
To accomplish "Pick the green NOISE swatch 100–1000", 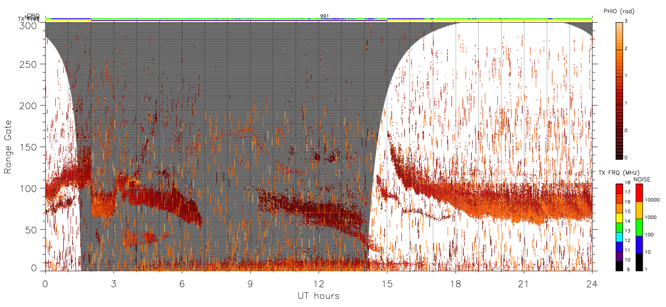I will 639,227.
